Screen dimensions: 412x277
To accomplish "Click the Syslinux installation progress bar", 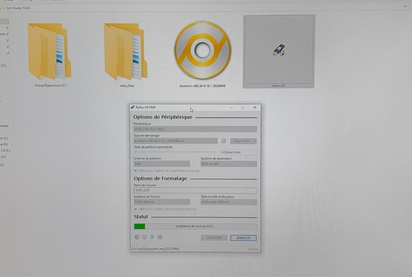I will (x=195, y=226).
